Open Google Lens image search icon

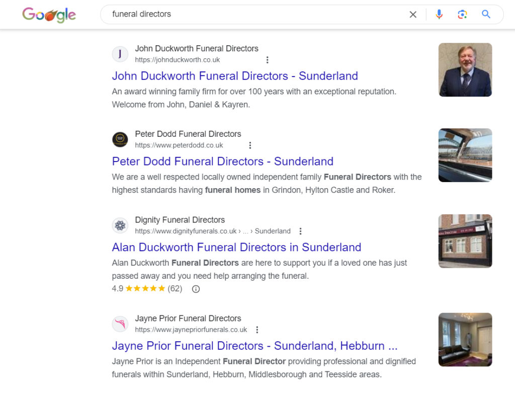(463, 15)
